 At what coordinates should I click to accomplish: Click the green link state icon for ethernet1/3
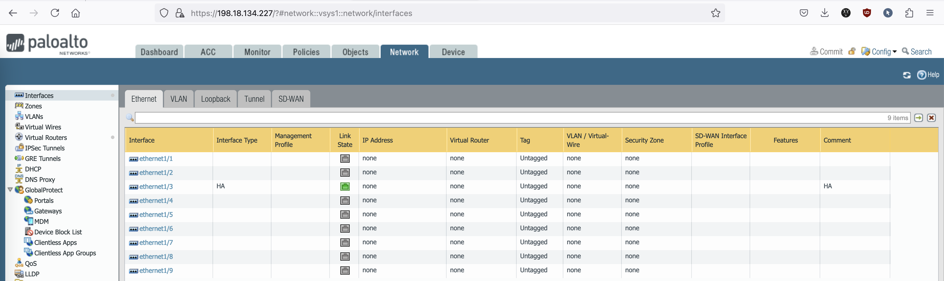pos(345,187)
